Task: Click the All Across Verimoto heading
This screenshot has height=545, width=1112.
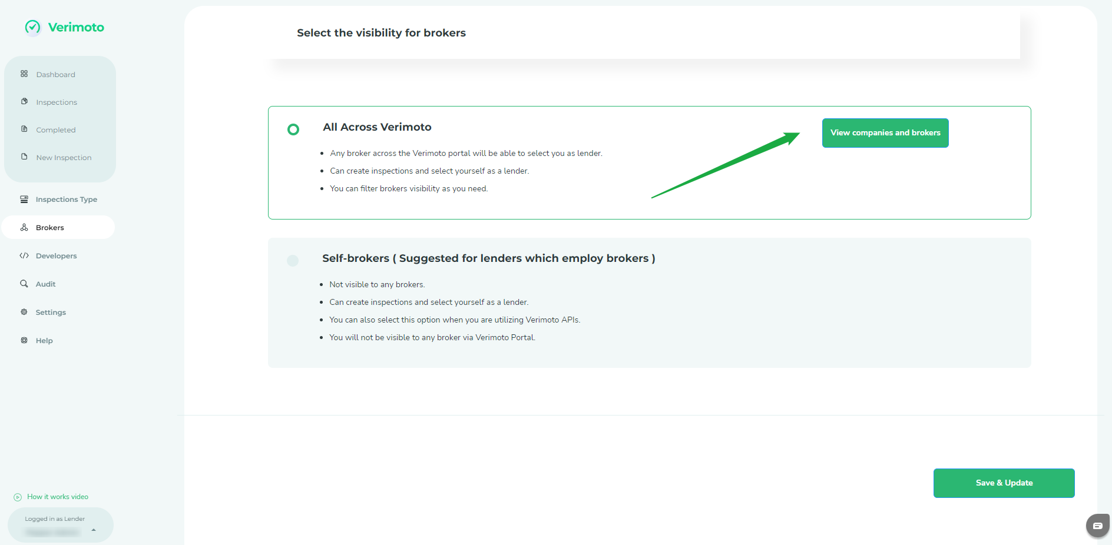Action: tap(377, 127)
